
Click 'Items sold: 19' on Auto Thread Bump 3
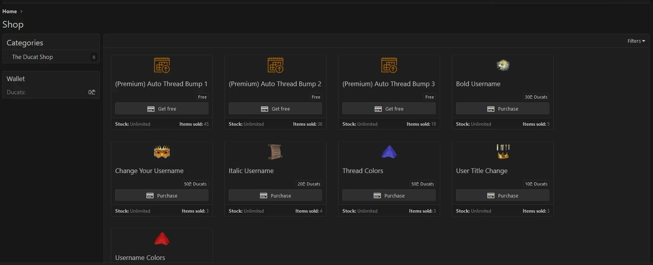pyautogui.click(x=421, y=124)
